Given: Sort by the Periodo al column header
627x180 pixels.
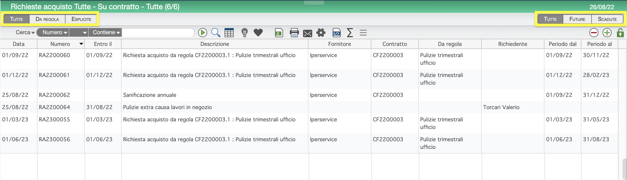Looking at the screenshot, I should click(x=599, y=44).
